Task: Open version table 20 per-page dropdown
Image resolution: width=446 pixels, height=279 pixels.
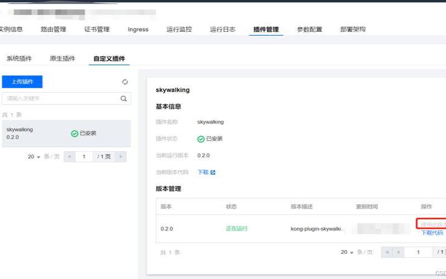Action: pos(348,252)
